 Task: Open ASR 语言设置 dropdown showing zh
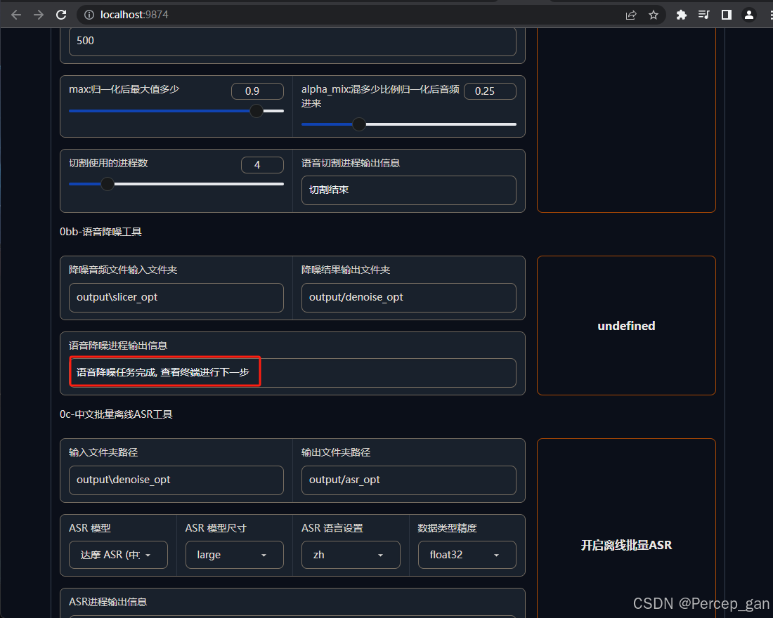[351, 555]
